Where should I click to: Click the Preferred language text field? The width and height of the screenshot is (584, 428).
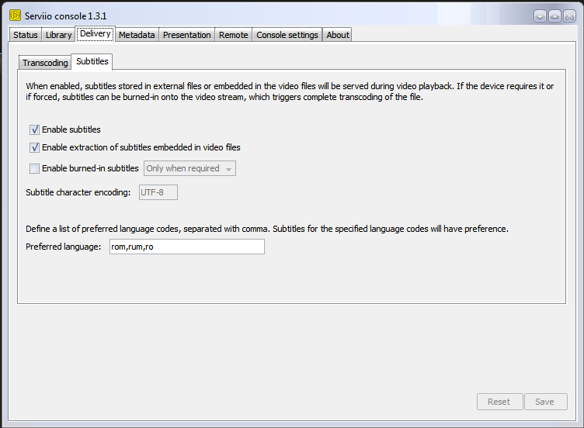(x=186, y=247)
